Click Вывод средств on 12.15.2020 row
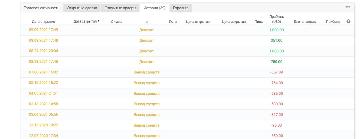The height and width of the screenshot is (139, 362). 146,125
